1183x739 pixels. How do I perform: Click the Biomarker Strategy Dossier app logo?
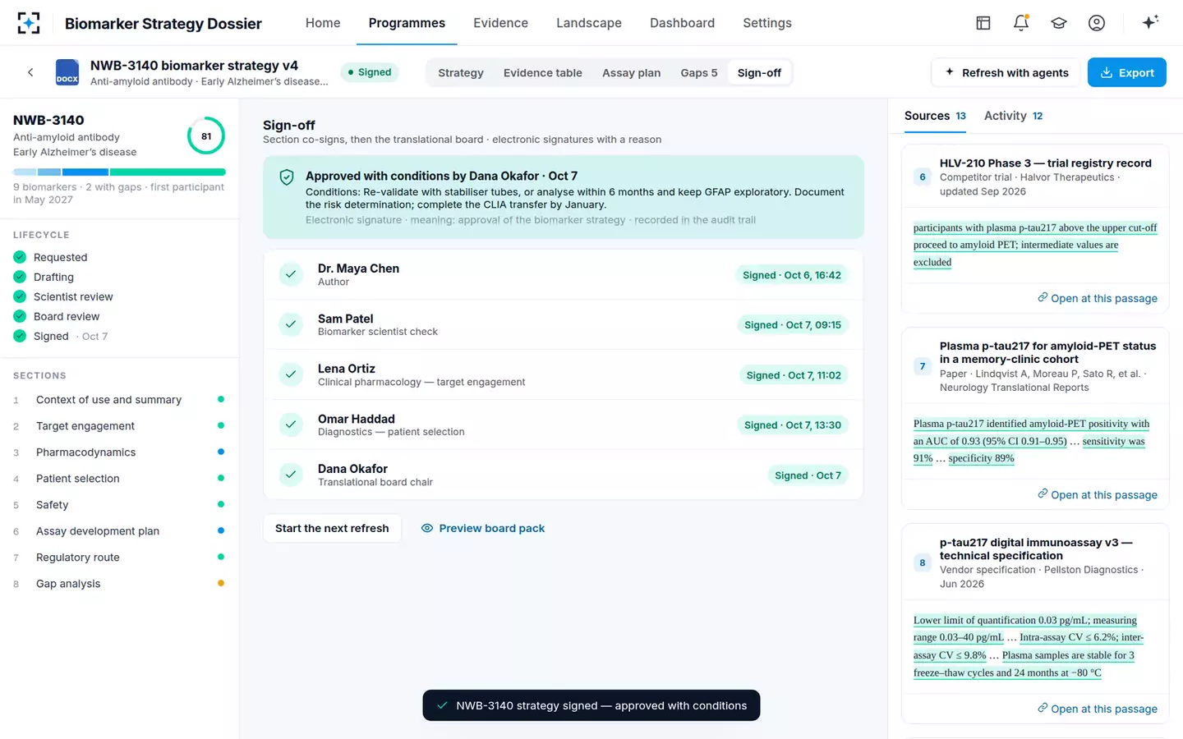(x=29, y=23)
